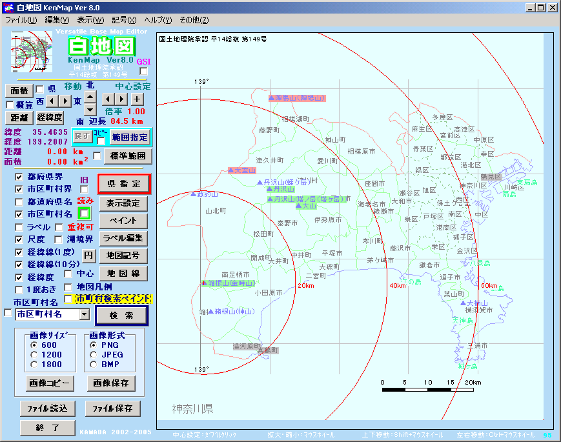
Task: Open the ファイル menu
Action: pos(21,20)
